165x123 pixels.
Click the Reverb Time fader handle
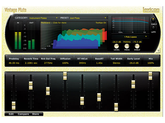(31, 86)
